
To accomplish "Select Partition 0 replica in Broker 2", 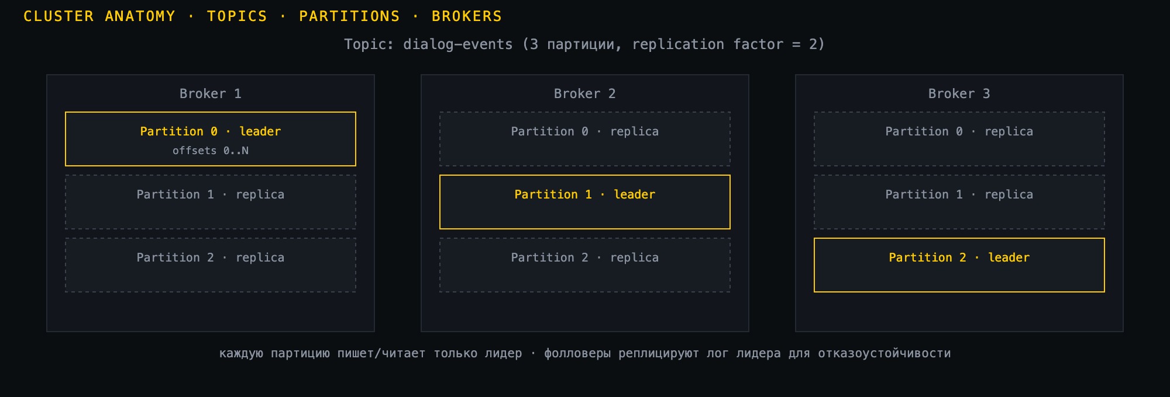I will point(585,139).
